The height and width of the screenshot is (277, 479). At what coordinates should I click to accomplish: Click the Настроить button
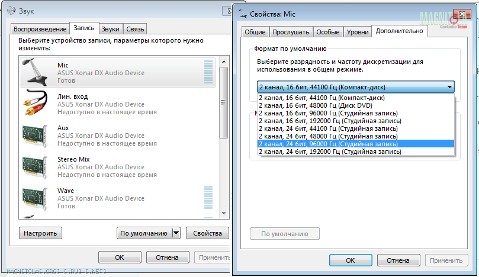click(x=40, y=233)
